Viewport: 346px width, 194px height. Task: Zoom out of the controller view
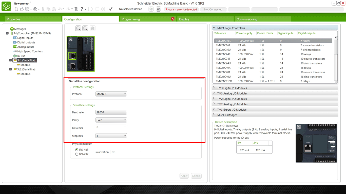(85, 28)
